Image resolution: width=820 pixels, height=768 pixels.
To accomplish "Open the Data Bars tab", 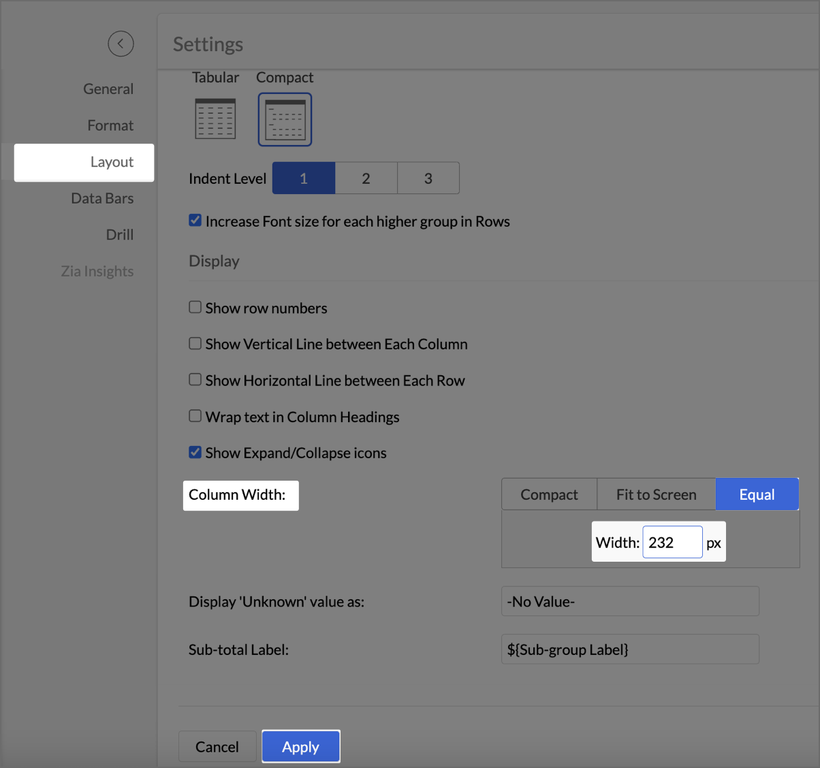I will [102, 199].
